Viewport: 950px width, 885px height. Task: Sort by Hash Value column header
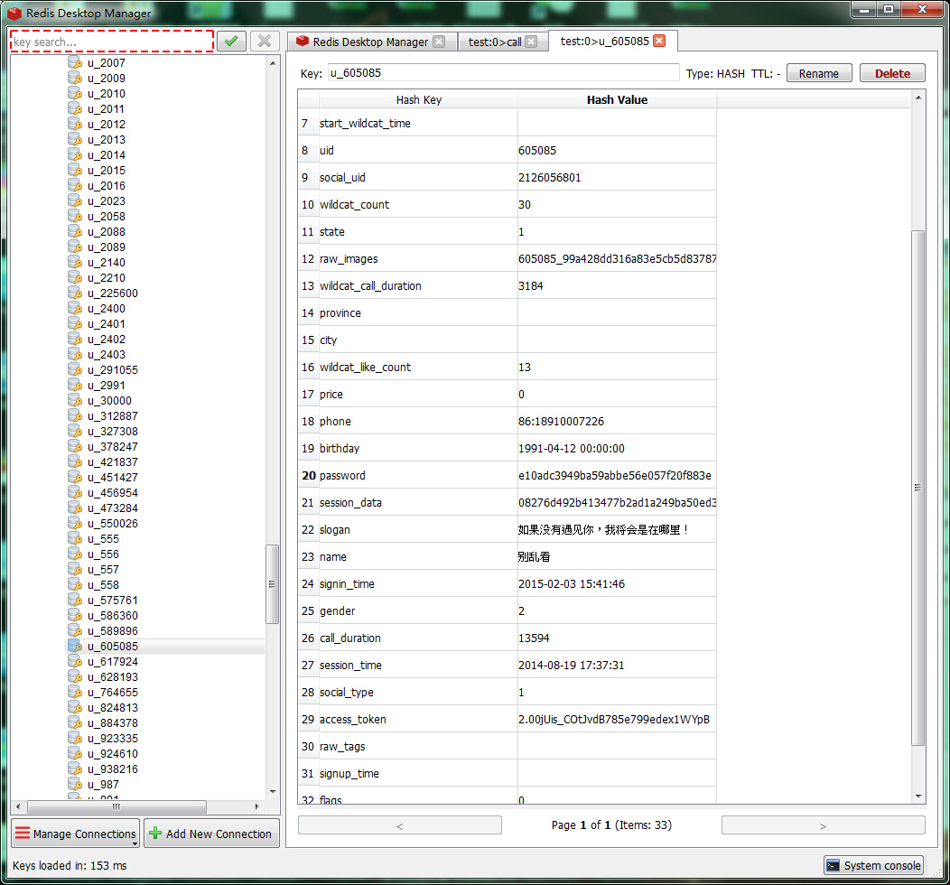[x=617, y=99]
